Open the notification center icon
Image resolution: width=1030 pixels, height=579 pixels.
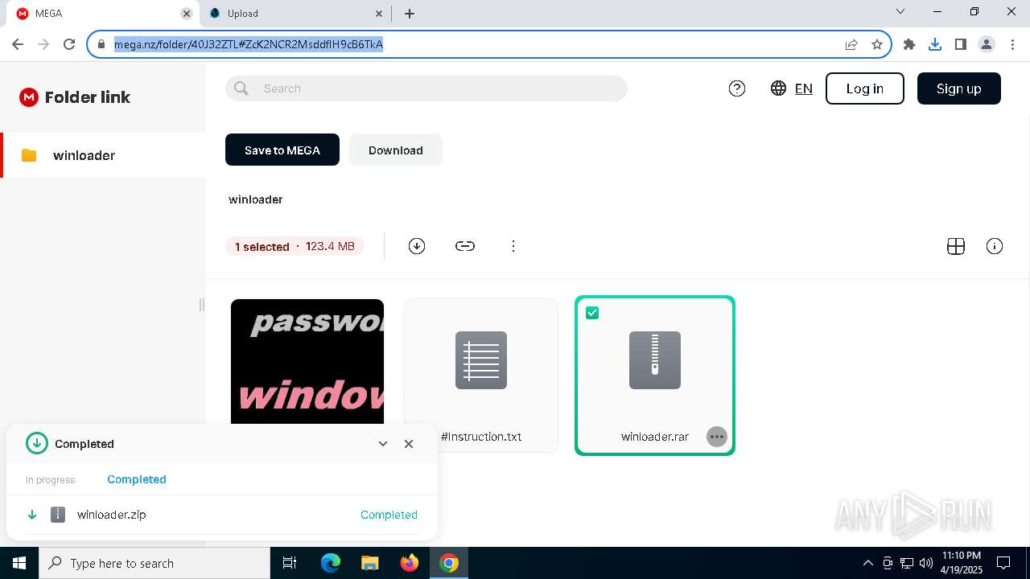click(1003, 563)
